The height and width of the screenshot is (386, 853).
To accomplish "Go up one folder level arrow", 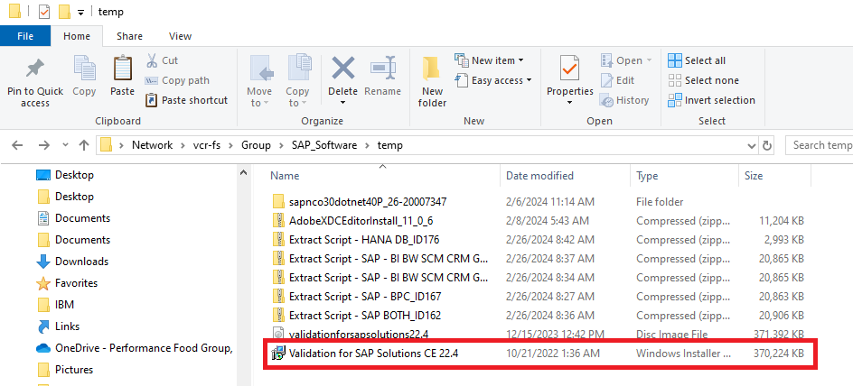I will tap(84, 145).
